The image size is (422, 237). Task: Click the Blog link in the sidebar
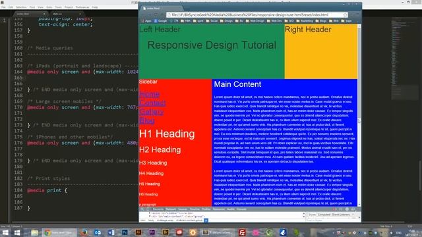pyautogui.click(x=146, y=120)
